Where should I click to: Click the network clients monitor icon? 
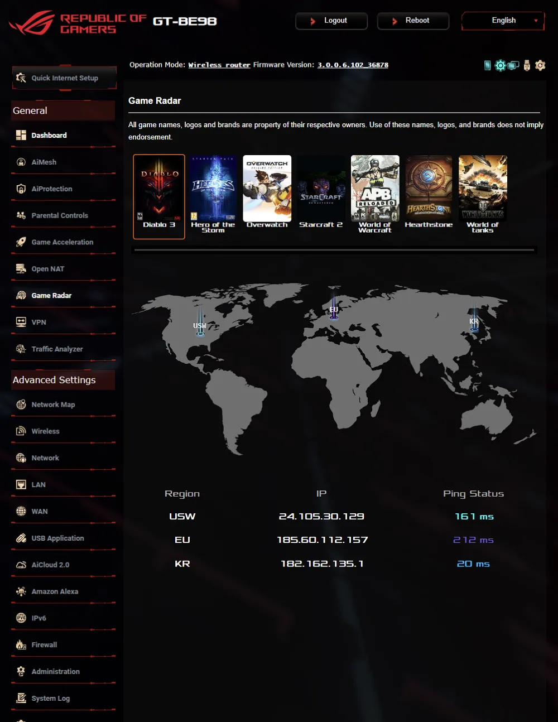coord(513,65)
